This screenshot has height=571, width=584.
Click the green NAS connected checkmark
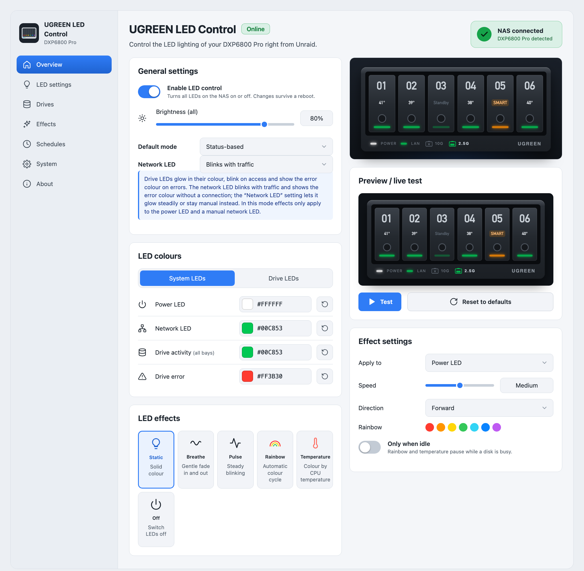(x=484, y=34)
